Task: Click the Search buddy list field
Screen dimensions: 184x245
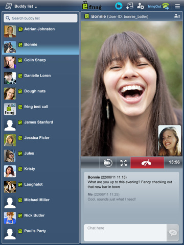Action: pos(40,18)
